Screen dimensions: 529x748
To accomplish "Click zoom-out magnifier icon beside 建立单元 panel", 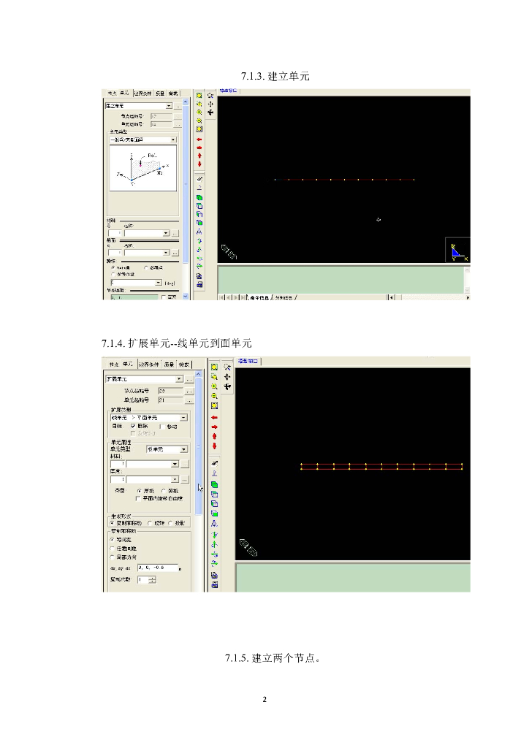I will coord(199,121).
